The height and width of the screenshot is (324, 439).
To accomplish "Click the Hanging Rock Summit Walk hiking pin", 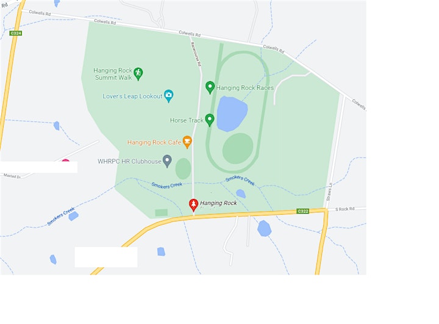I will pyautogui.click(x=138, y=74).
